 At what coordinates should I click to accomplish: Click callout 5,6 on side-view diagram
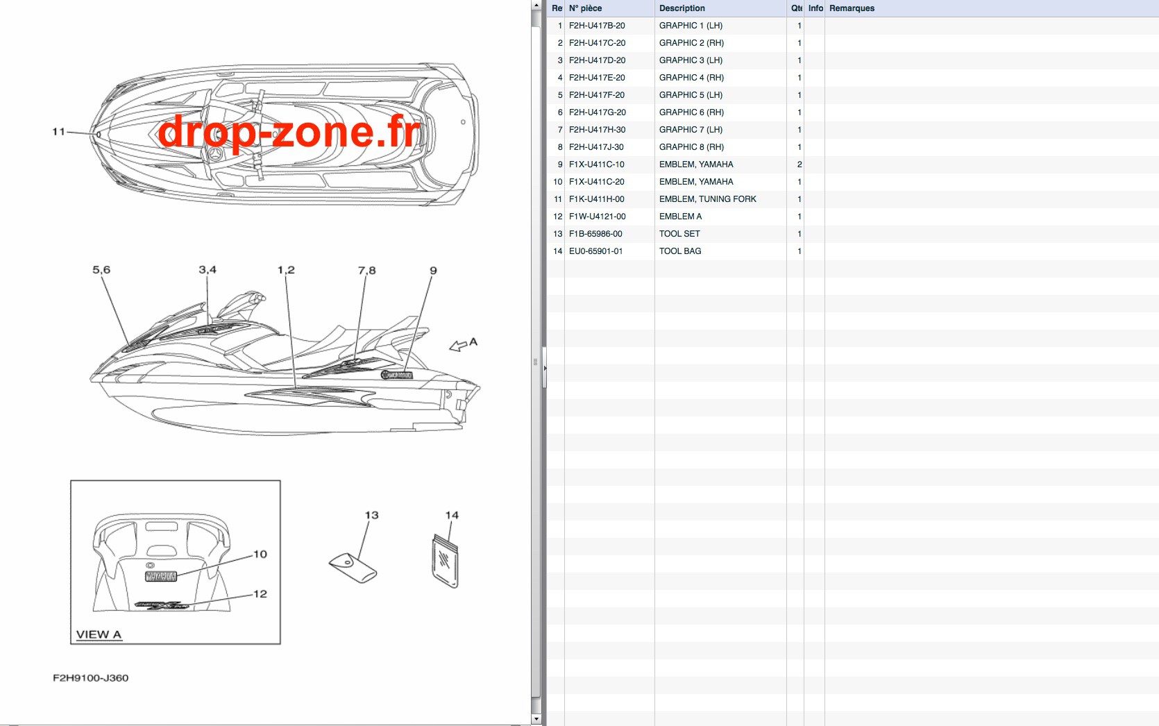coord(101,270)
